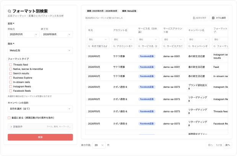Screen dimensions: 237x156
Task: Click the search magnifier icon beside フォーマット別検索
Action: click(10, 11)
